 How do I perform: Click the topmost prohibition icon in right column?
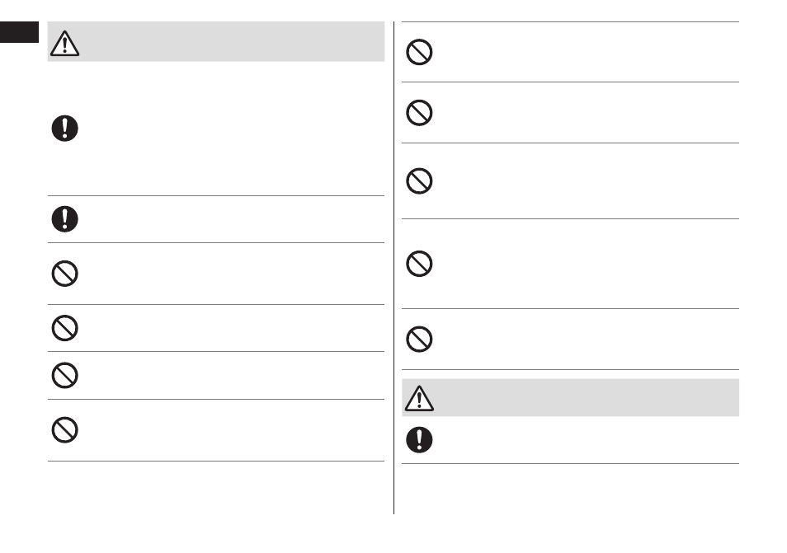click(x=419, y=52)
